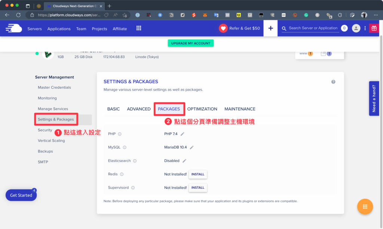The width and height of the screenshot is (383, 229).
Task: Add page to browser favorites star
Action: [125, 15]
